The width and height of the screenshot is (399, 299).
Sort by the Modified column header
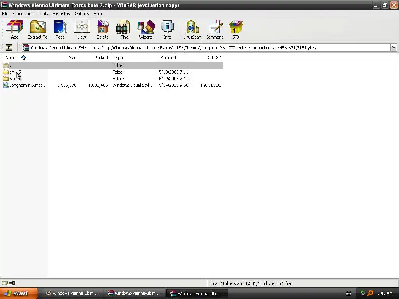pos(177,58)
